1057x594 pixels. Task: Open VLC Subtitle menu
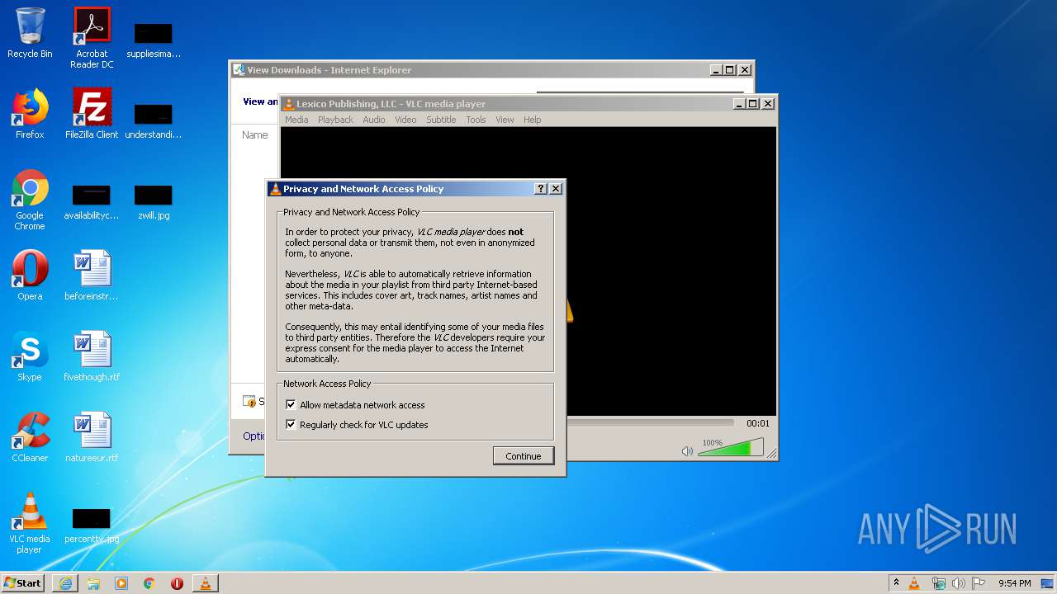click(441, 120)
